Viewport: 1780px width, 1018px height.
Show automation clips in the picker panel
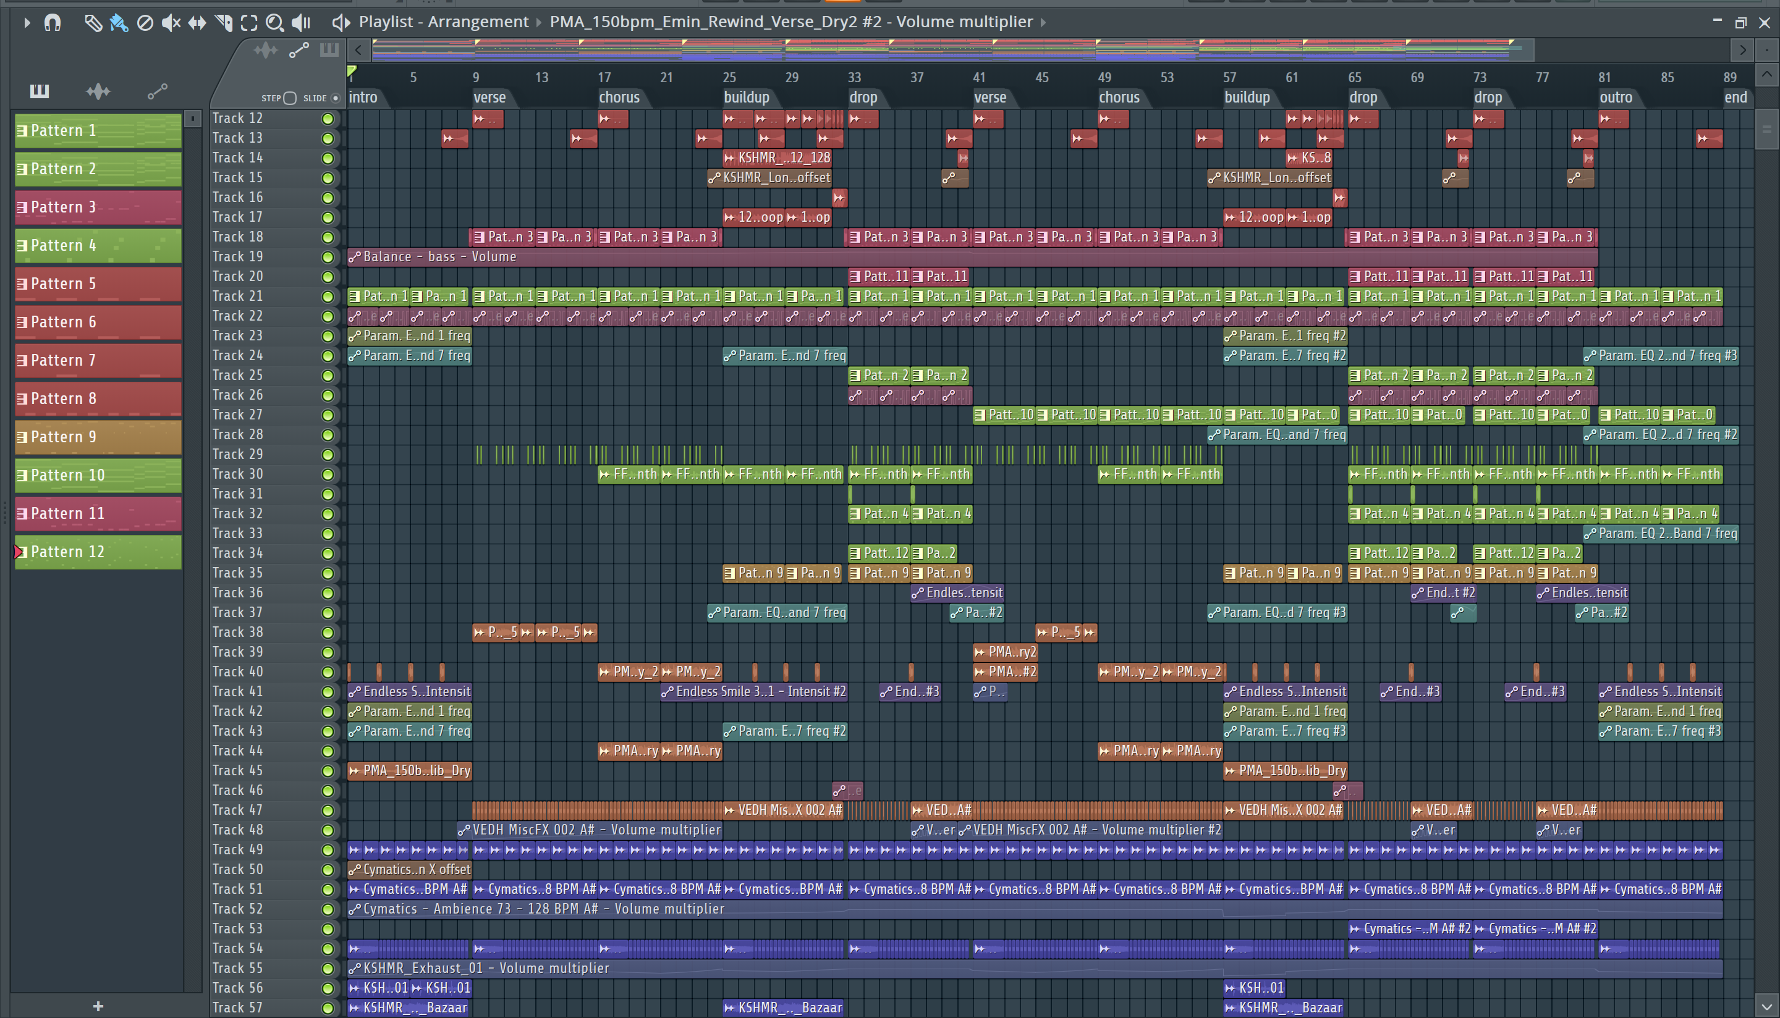click(158, 91)
